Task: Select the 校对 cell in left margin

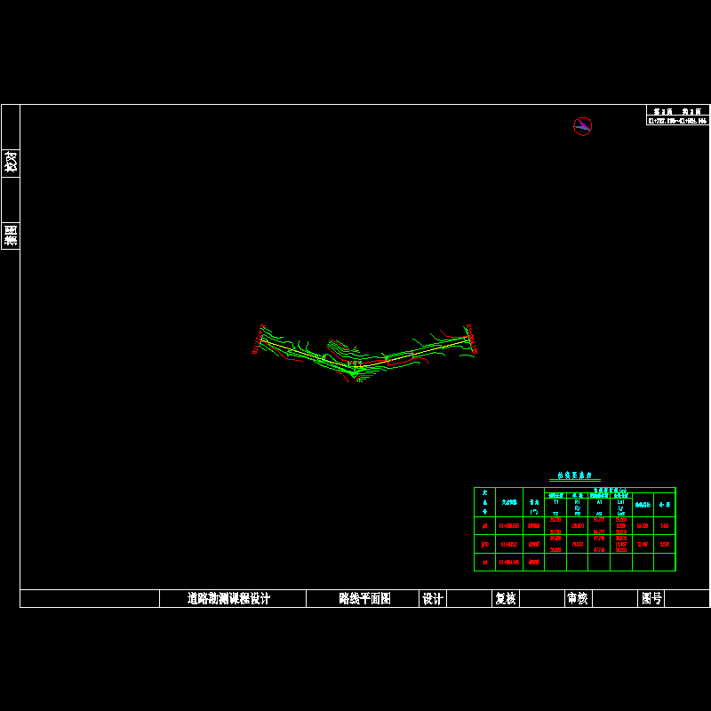Action: (x=11, y=163)
